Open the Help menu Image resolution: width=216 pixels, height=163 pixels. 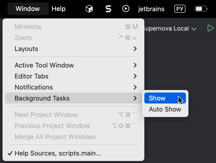click(58, 8)
